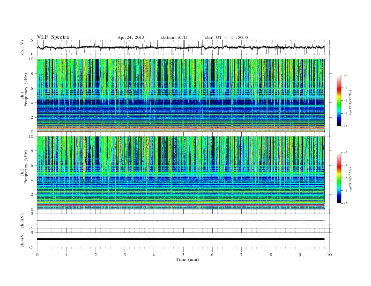Click the ch.2 color bar "log(PSD)(V²/Hz)" label
The width and height of the screenshot is (371, 286).
click(x=350, y=179)
